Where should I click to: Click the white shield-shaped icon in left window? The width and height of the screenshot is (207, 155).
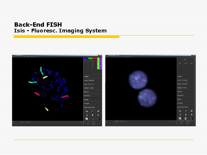(93, 115)
